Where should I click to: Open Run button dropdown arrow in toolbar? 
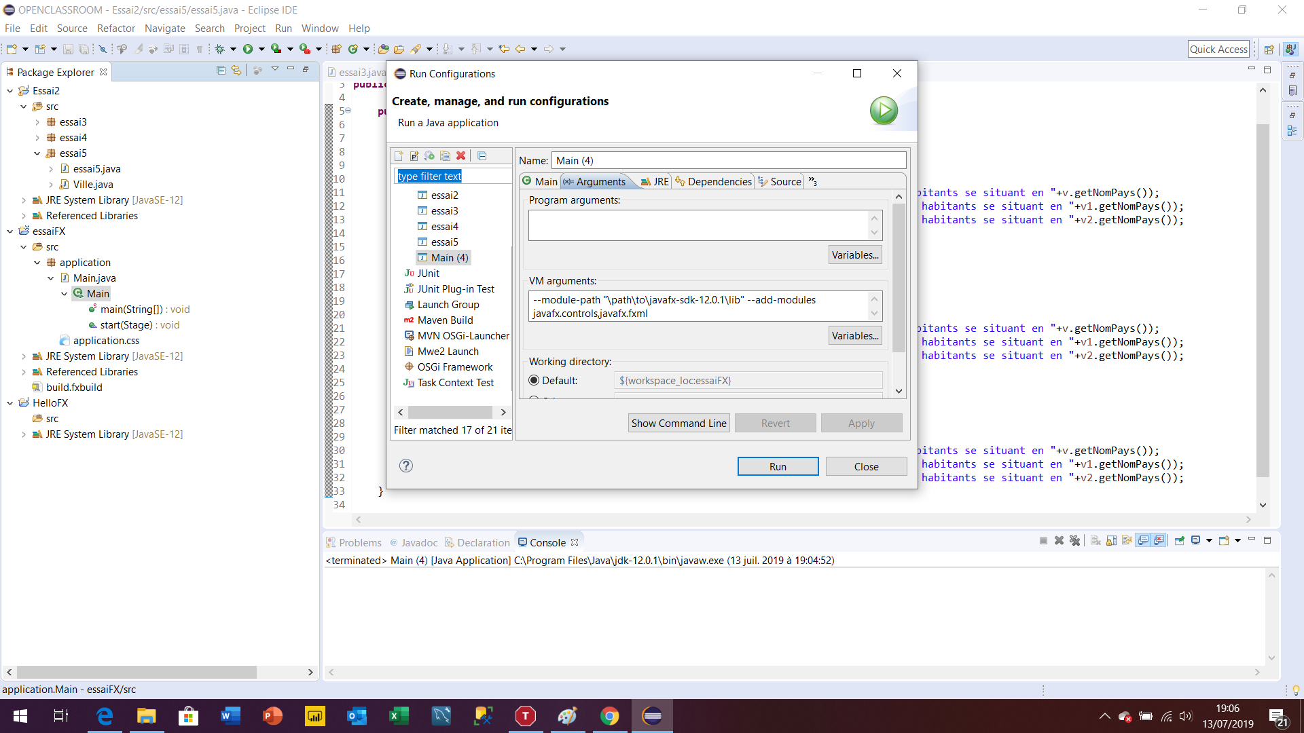point(261,49)
